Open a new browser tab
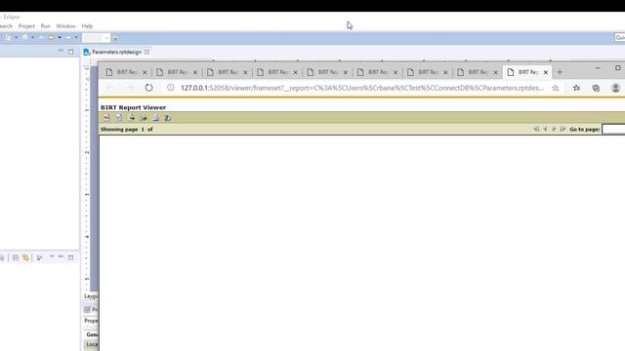 click(560, 72)
